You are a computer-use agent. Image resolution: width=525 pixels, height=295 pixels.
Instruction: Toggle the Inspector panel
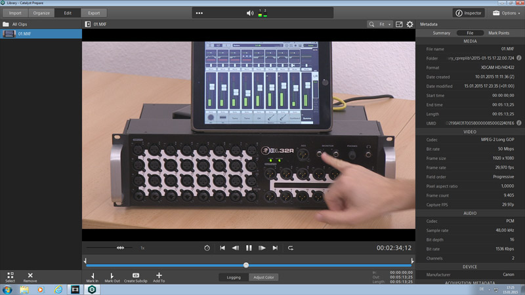(469, 13)
